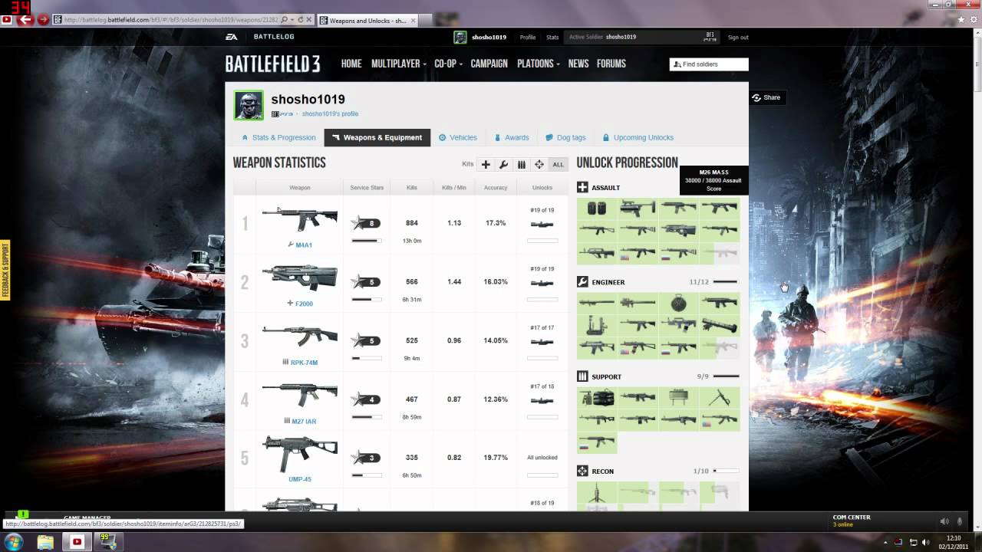This screenshot has height=552, width=982.
Task: Click the RPK-74M weapon image
Action: [300, 337]
